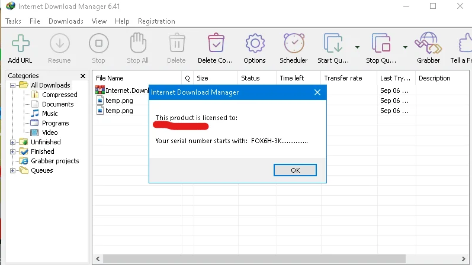
Task: Open Options via the gear icon
Action: 255,43
